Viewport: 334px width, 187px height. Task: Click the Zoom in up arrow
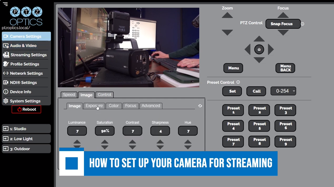[227, 16]
